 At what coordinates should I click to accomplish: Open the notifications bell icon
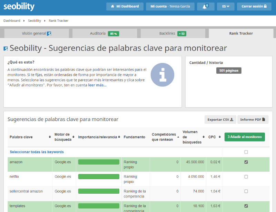pos(205,7)
